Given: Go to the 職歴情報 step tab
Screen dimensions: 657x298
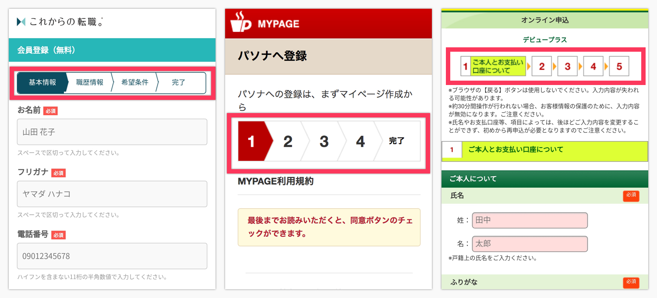Looking at the screenshot, I should 90,82.
